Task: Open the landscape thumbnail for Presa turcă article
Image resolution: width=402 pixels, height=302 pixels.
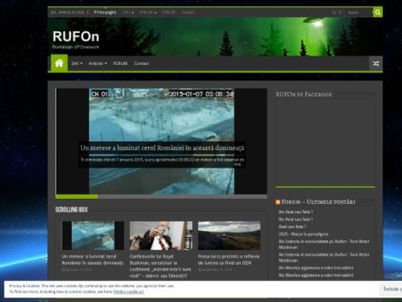Action: click(x=229, y=236)
